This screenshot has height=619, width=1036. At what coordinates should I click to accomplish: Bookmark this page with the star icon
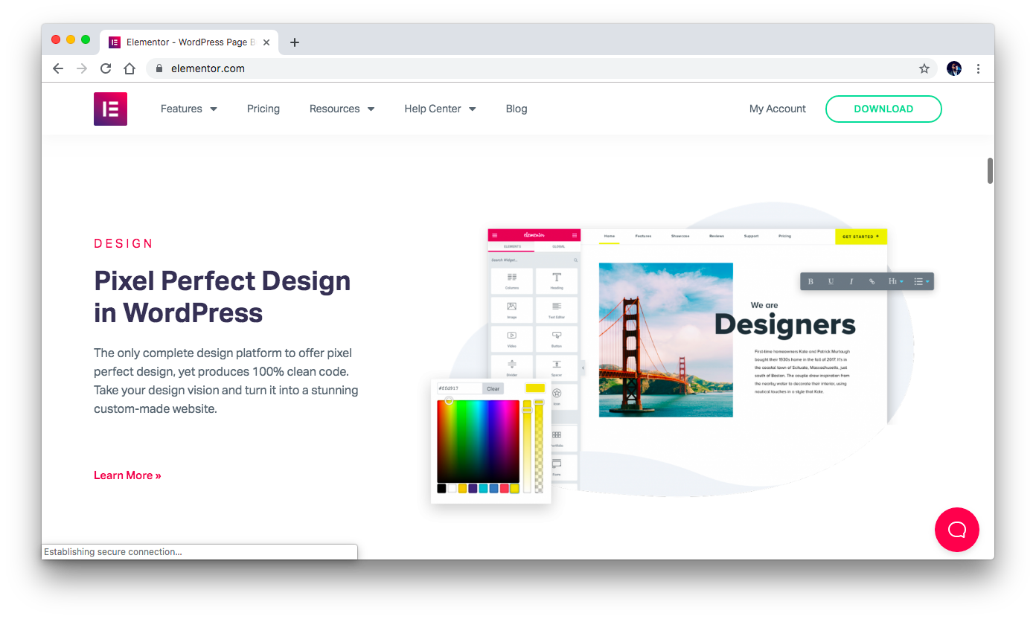(924, 68)
